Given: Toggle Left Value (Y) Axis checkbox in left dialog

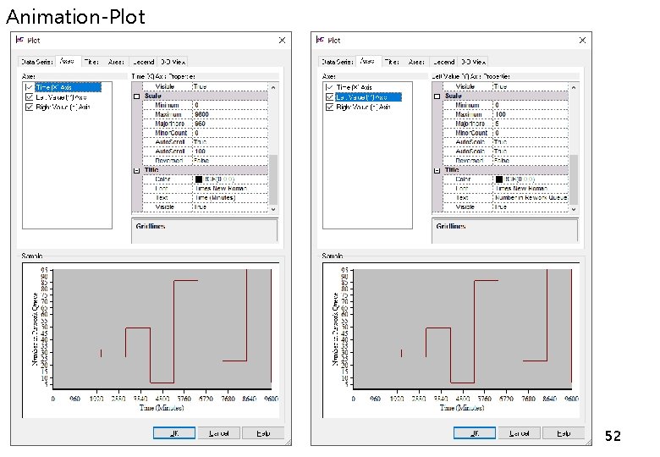Looking at the screenshot, I should [29, 97].
